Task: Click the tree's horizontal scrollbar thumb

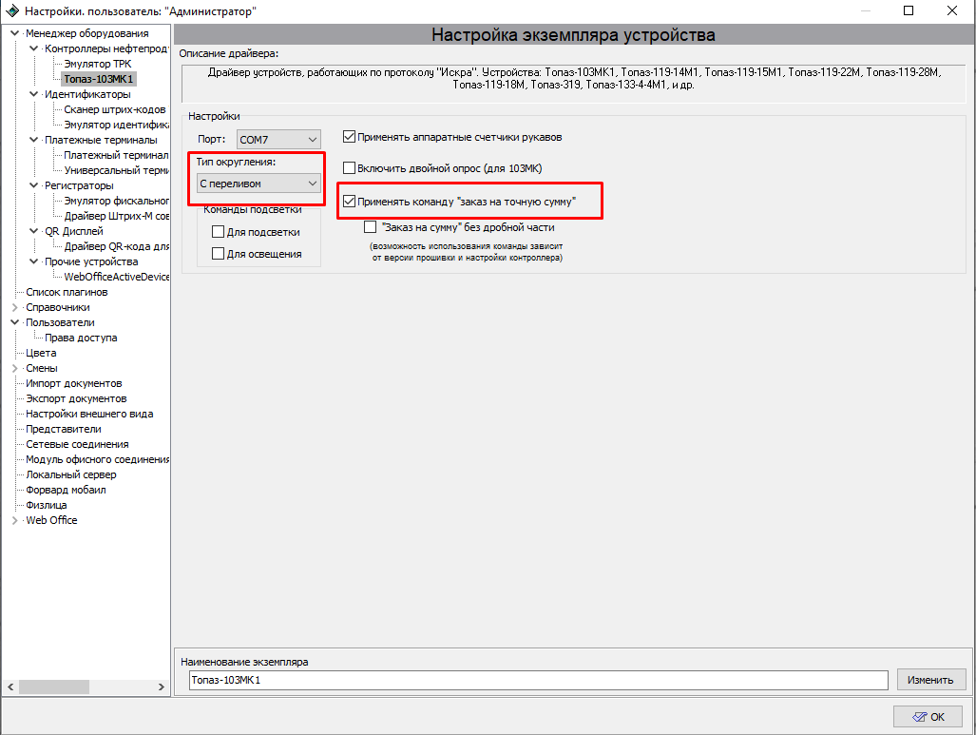Action: tap(53, 687)
